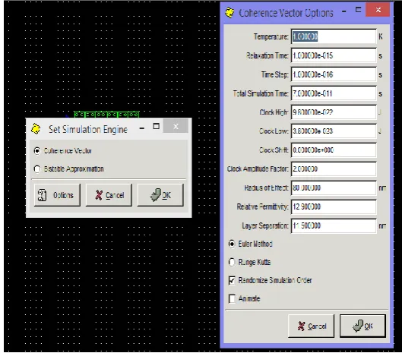The image size is (402, 353).
Task: Click the Total Simulation Time field
Action: point(334,93)
